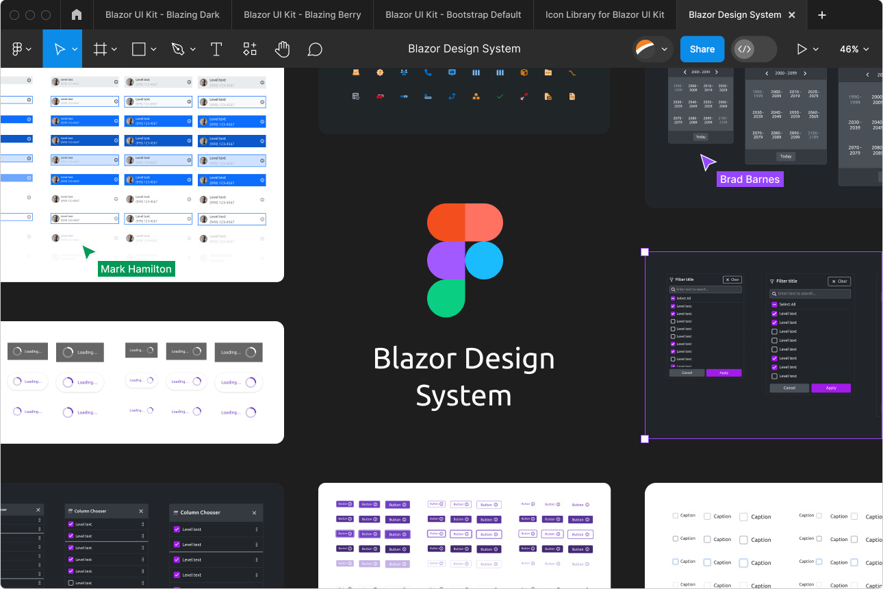Click the Figma logo on the canvas

coord(465,260)
